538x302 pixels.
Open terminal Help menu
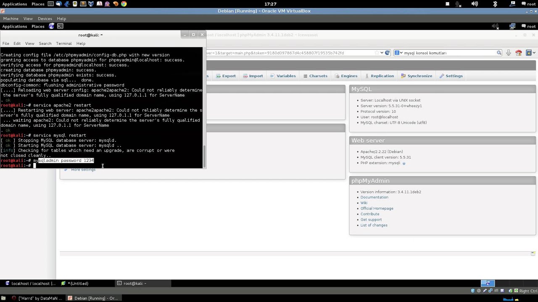pos(81,44)
